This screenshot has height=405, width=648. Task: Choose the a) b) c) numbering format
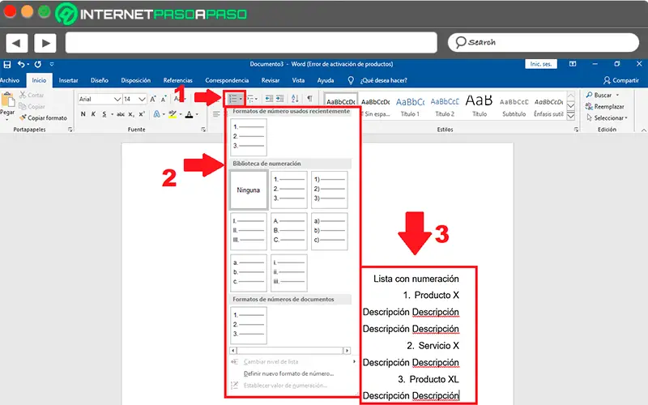330,232
